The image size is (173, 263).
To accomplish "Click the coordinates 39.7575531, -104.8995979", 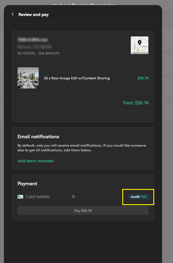I will tap(38, 53).
